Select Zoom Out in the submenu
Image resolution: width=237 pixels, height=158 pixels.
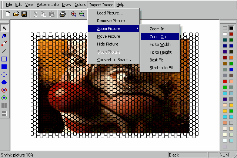click(x=160, y=37)
